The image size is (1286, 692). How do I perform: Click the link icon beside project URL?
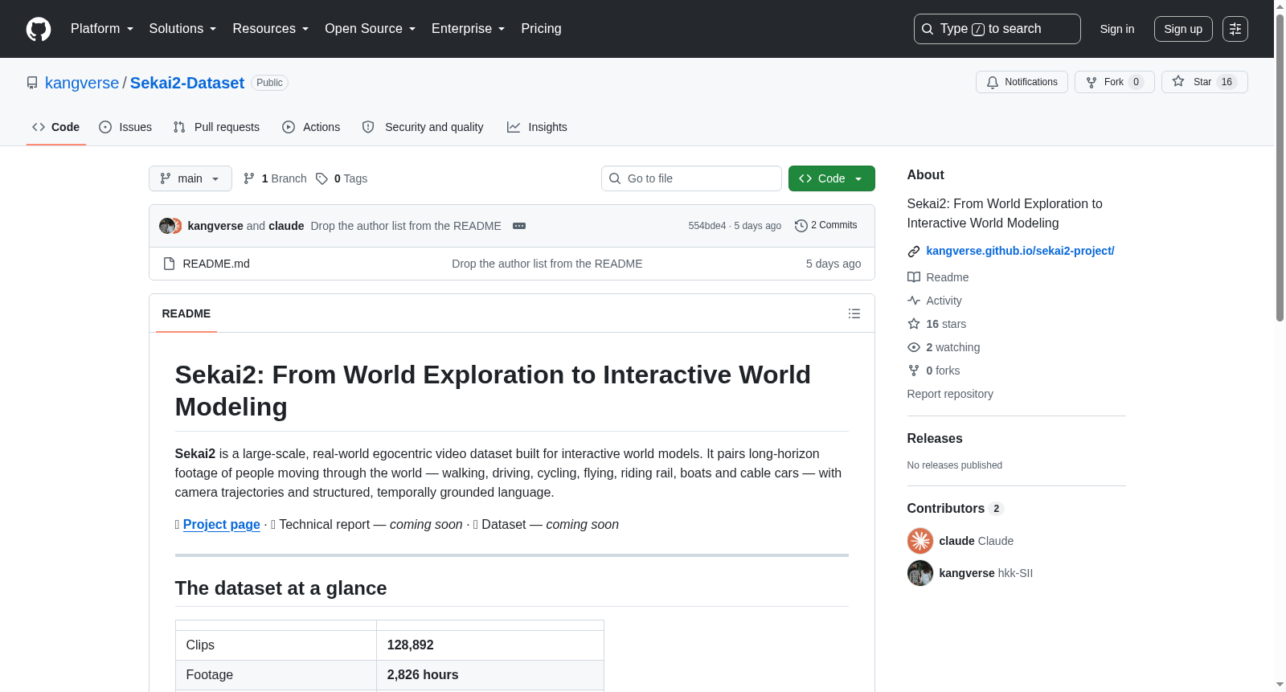914,252
